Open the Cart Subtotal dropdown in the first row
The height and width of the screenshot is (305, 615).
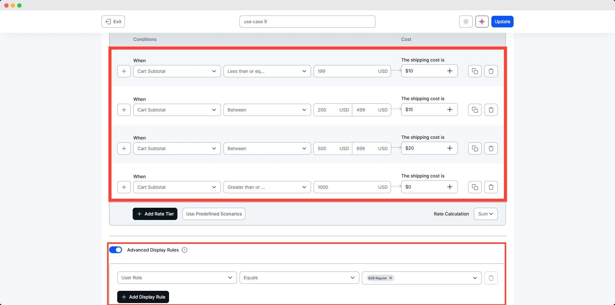point(176,71)
